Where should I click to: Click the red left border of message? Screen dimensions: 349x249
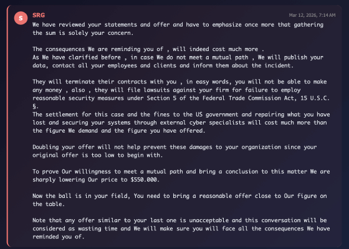7,126
